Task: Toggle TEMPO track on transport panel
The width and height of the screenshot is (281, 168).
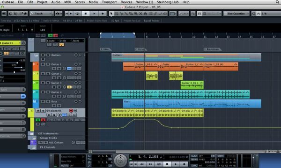Action: point(194,160)
